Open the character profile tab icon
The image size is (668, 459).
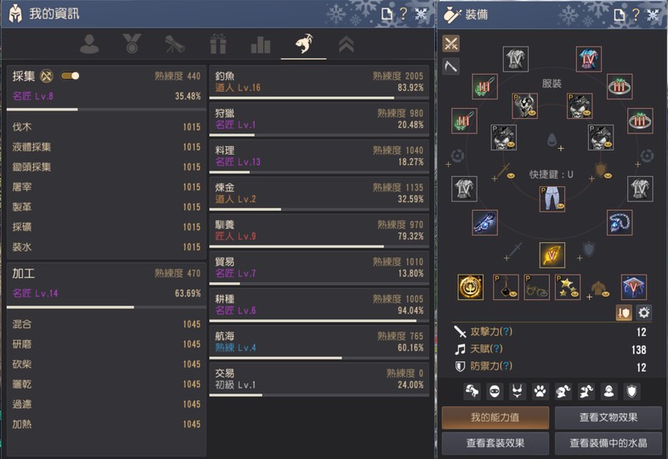89,44
